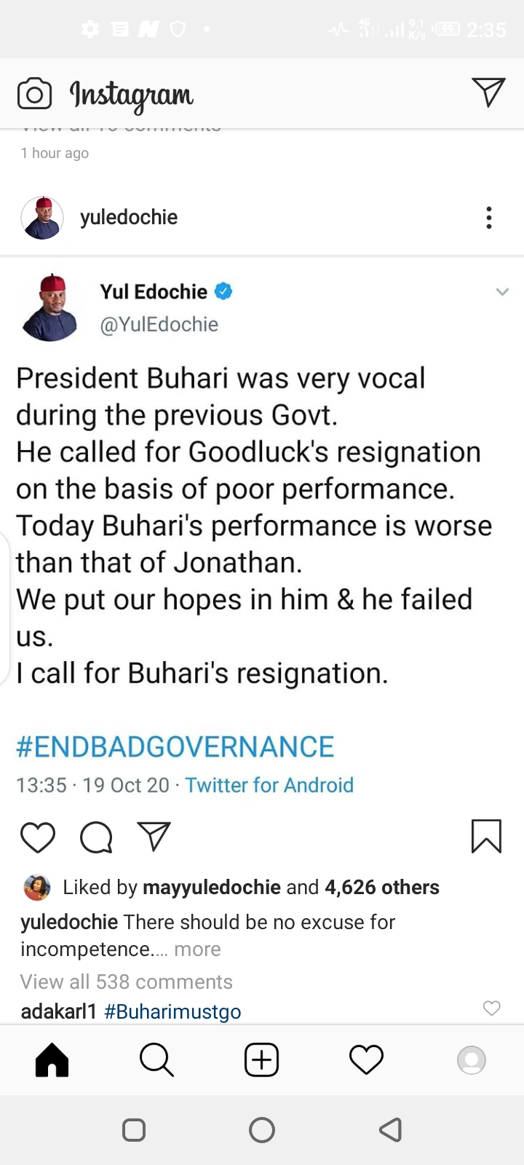The image size is (524, 1165).
Task: Go to Home tab in bottom bar
Action: (x=52, y=1059)
